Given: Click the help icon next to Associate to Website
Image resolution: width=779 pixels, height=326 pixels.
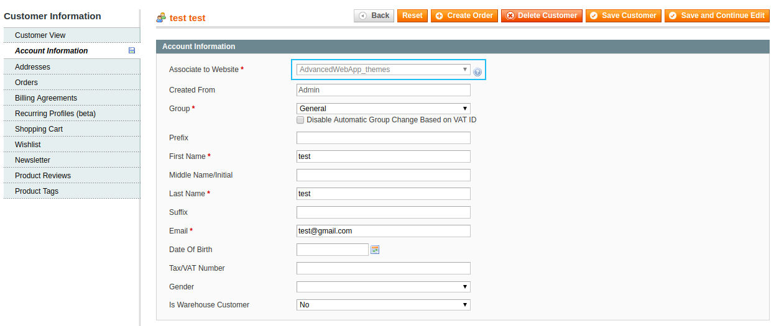Looking at the screenshot, I should click(x=477, y=72).
